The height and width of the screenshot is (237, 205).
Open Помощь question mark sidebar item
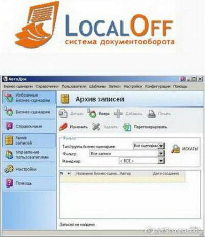point(29,183)
